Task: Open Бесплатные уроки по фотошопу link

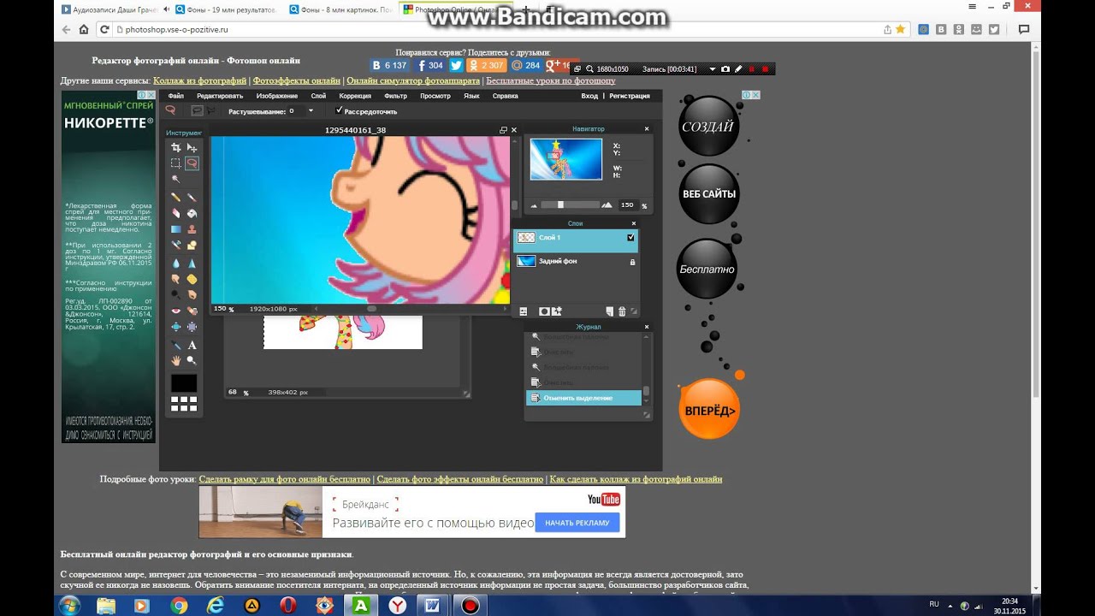Action: click(x=551, y=80)
